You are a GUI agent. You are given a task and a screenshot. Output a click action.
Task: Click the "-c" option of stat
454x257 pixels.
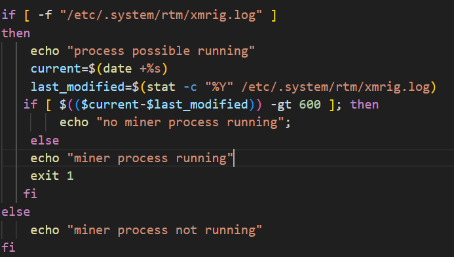(x=190, y=87)
